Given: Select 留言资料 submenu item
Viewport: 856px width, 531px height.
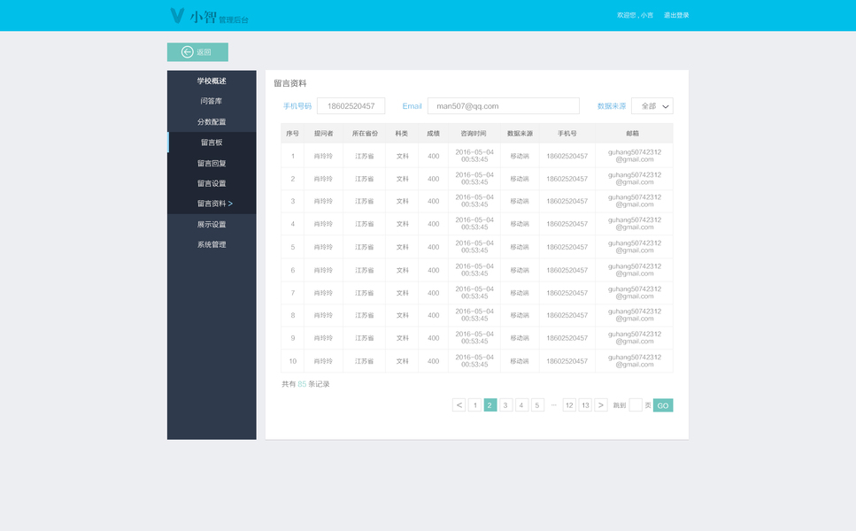Looking at the screenshot, I should 212,204.
